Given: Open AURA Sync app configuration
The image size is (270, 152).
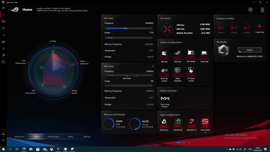Looking at the screenshot, I should 164,125.
